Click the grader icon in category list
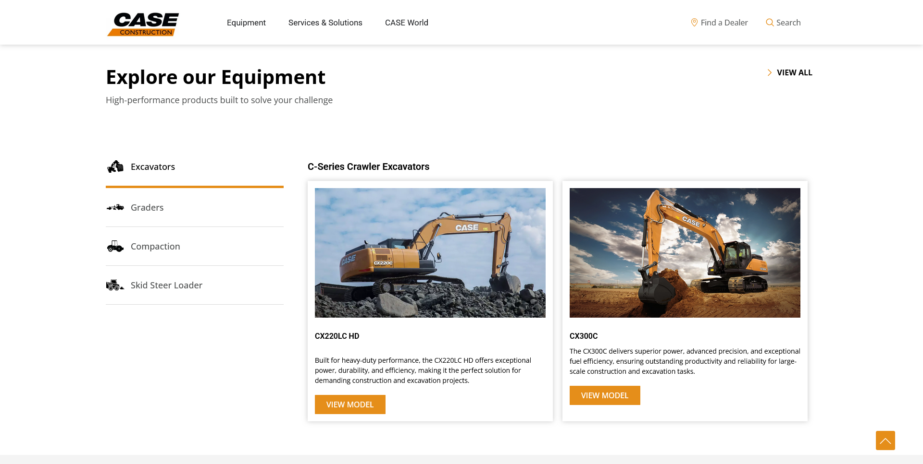The image size is (923, 464). point(115,207)
